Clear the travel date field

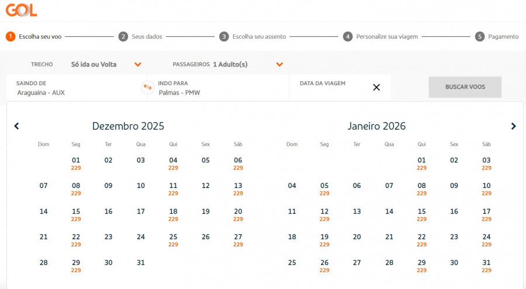[x=376, y=88]
